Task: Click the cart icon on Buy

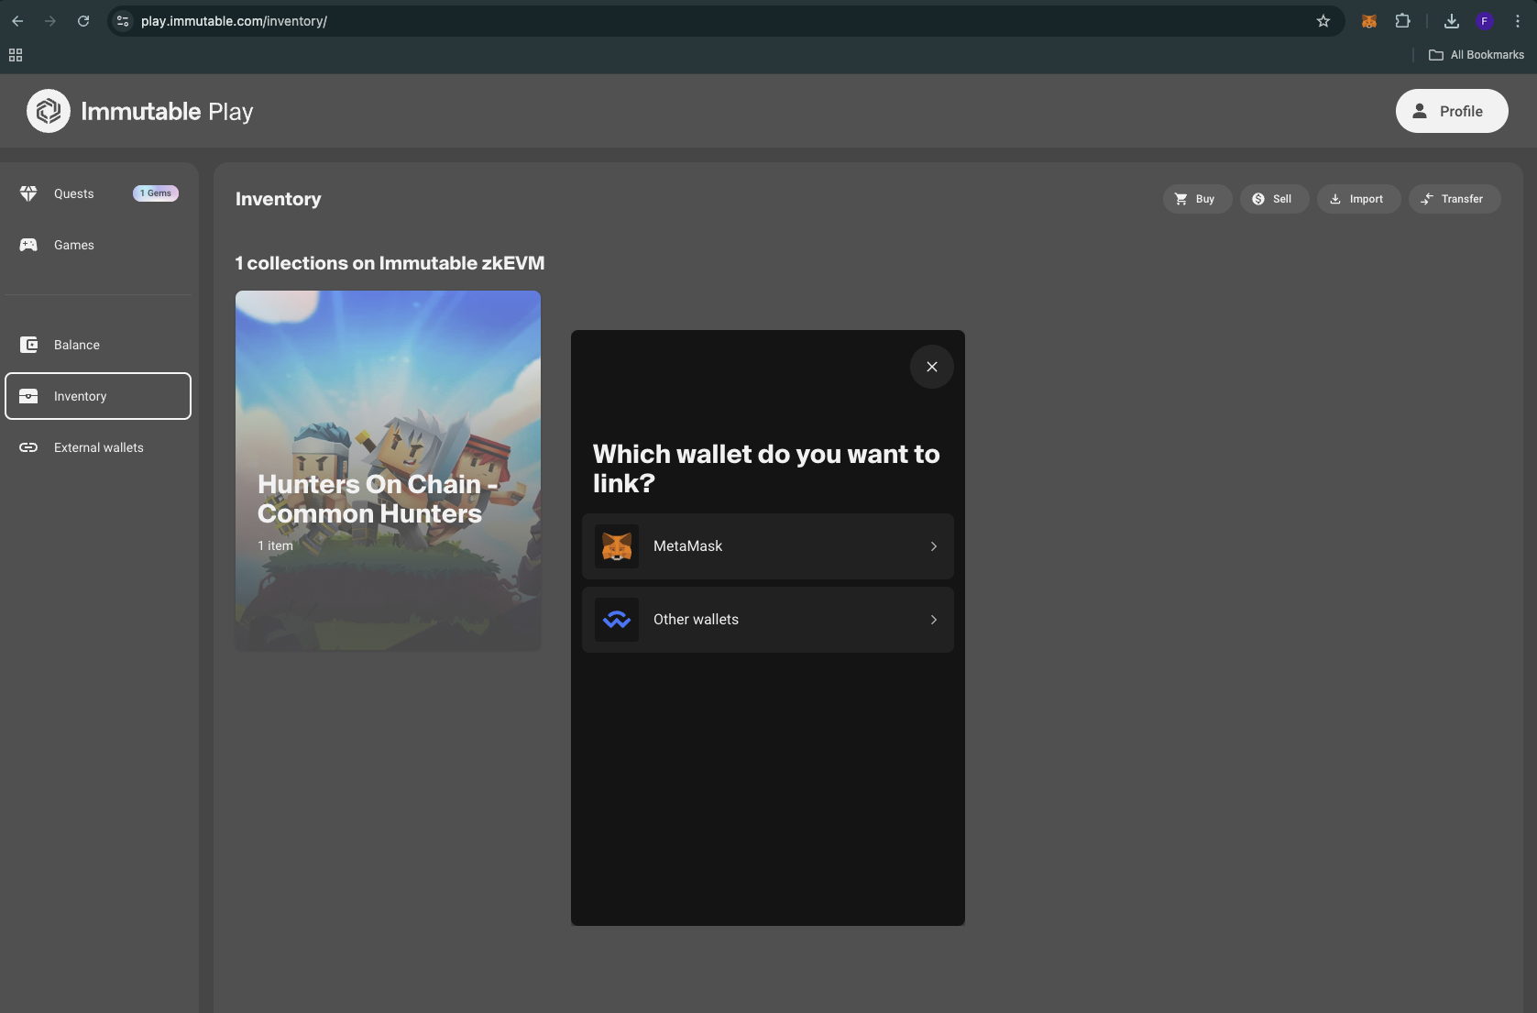Action: point(1181,199)
